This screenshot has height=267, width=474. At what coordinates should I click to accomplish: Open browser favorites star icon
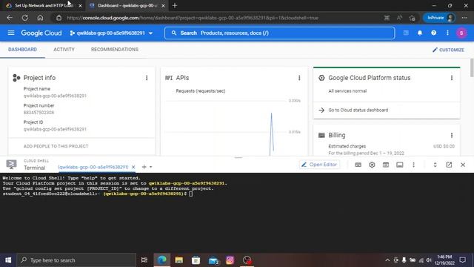coord(412,18)
